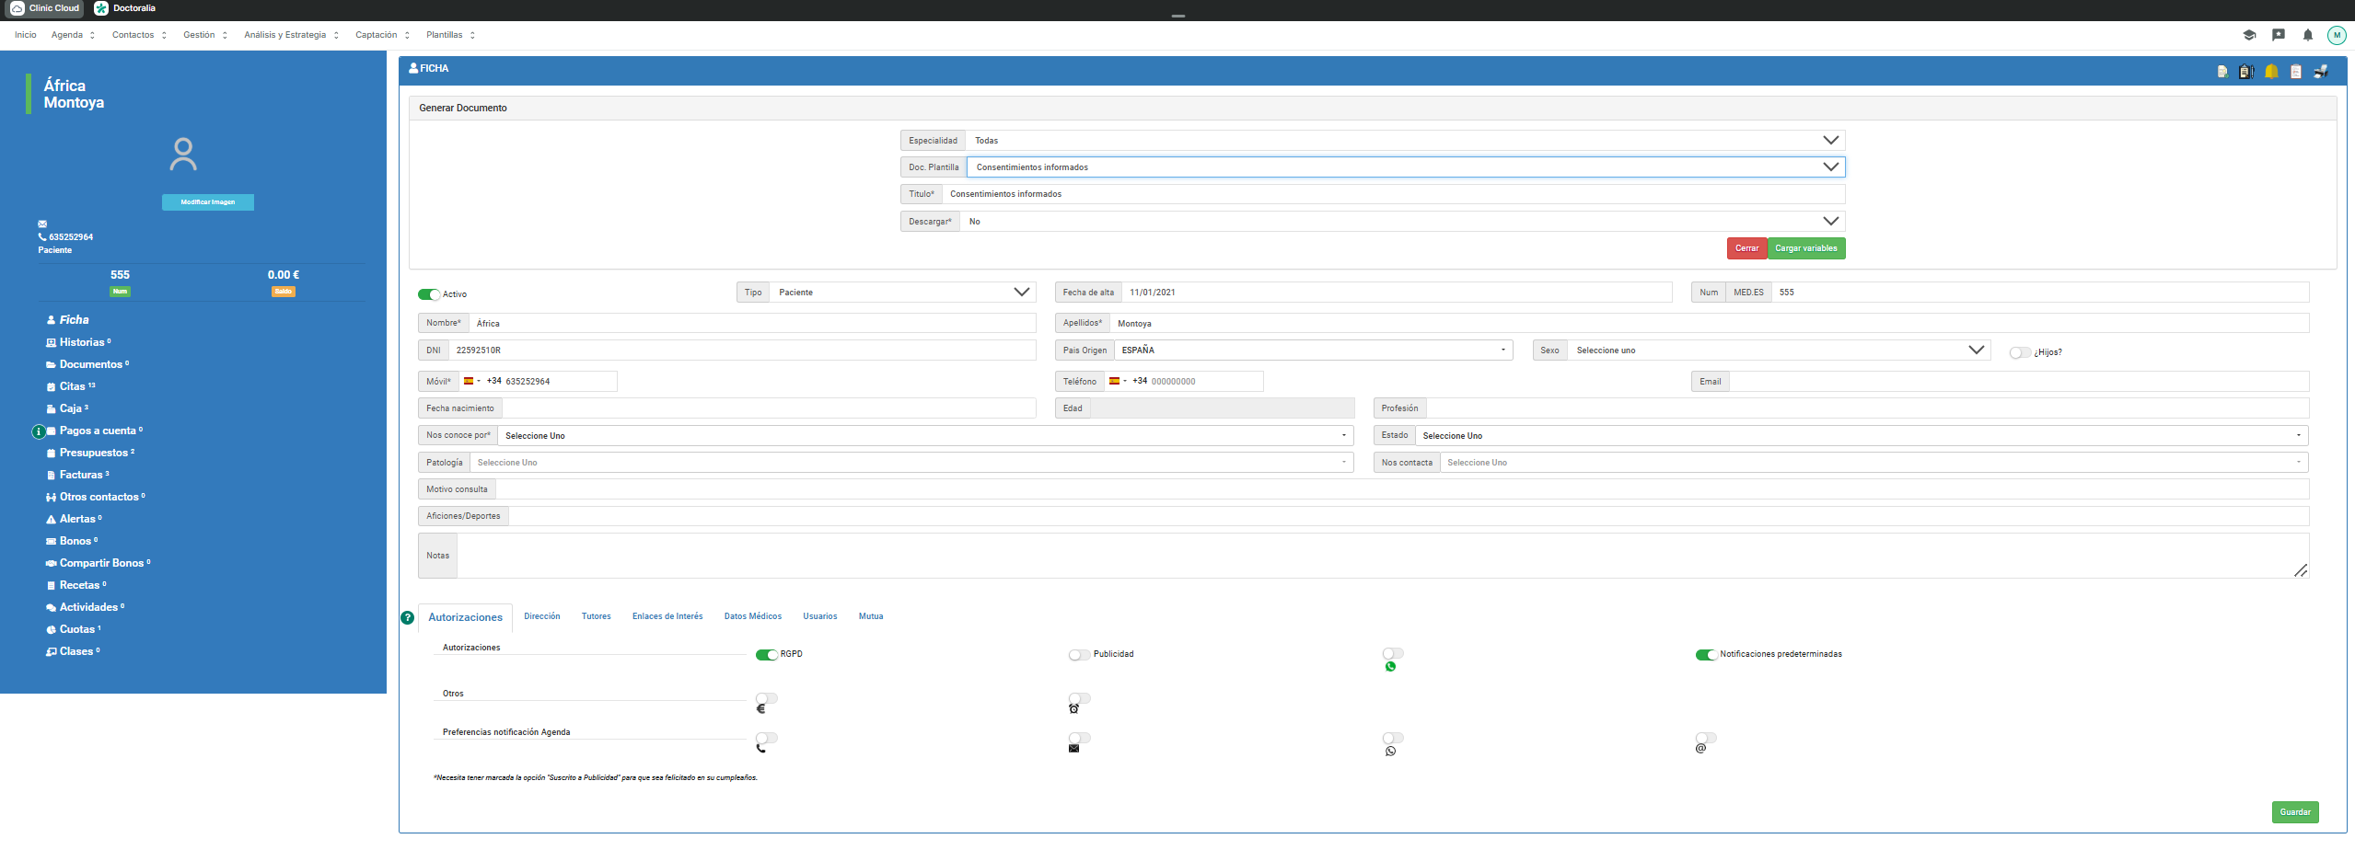This screenshot has width=2355, height=850.
Task: Open the Sexo dropdown
Action: coord(1778,350)
